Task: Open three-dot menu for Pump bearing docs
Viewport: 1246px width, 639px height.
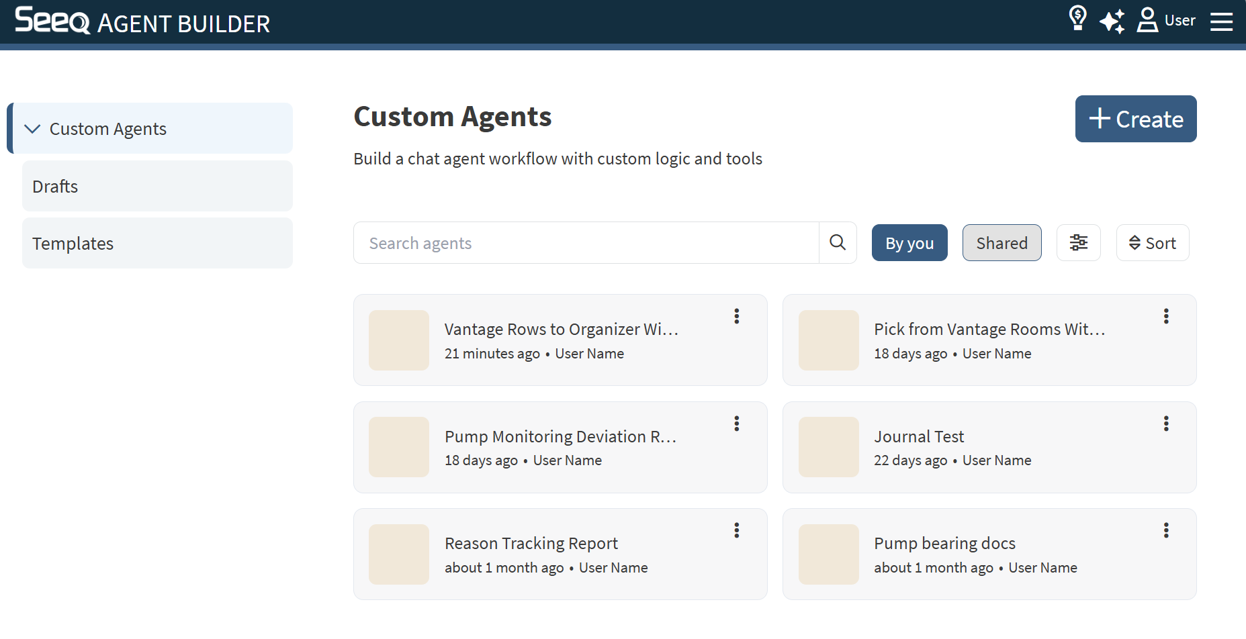Action: point(1166,530)
